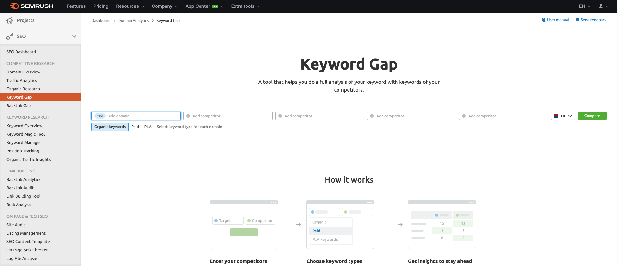Open the Company dropdown menu
The width and height of the screenshot is (618, 266).
click(165, 6)
